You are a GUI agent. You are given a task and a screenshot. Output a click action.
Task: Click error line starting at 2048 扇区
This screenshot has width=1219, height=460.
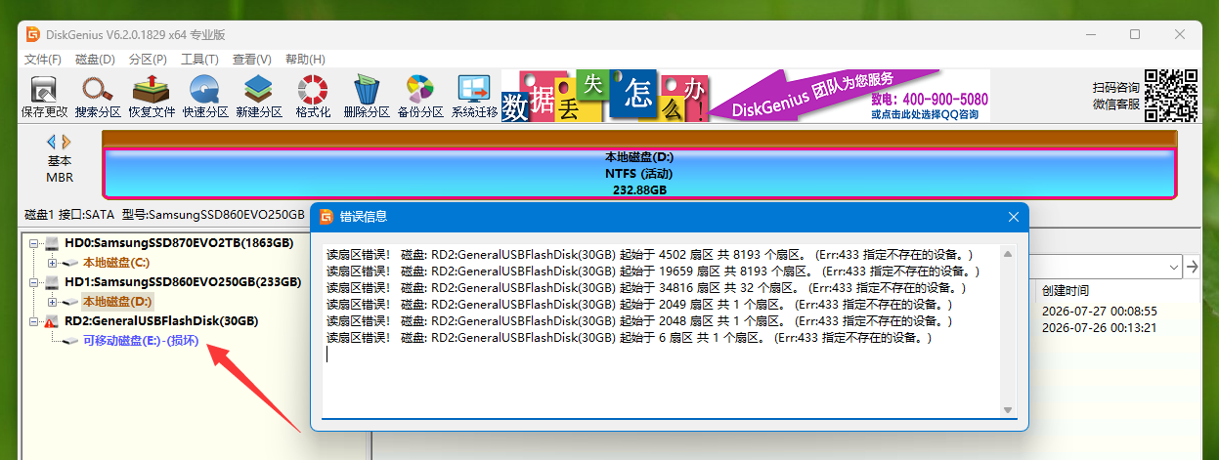click(x=638, y=321)
